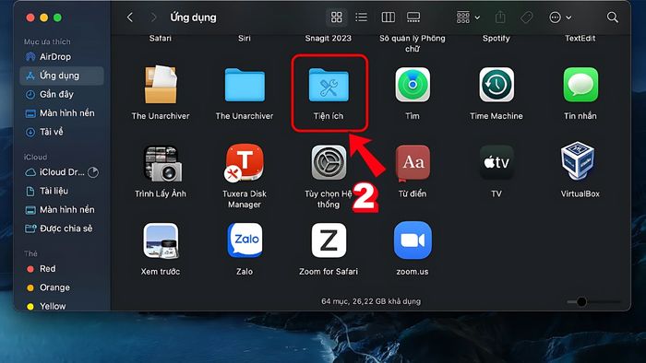Open Trình Lấy Ảnh image capture
This screenshot has width=646, height=363.
tap(162, 163)
